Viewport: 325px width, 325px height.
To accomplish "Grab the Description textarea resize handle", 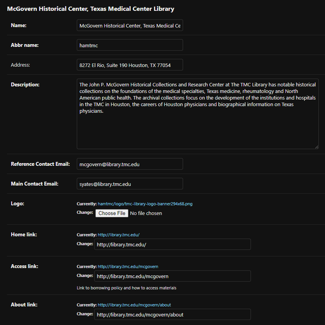I will (x=316, y=147).
